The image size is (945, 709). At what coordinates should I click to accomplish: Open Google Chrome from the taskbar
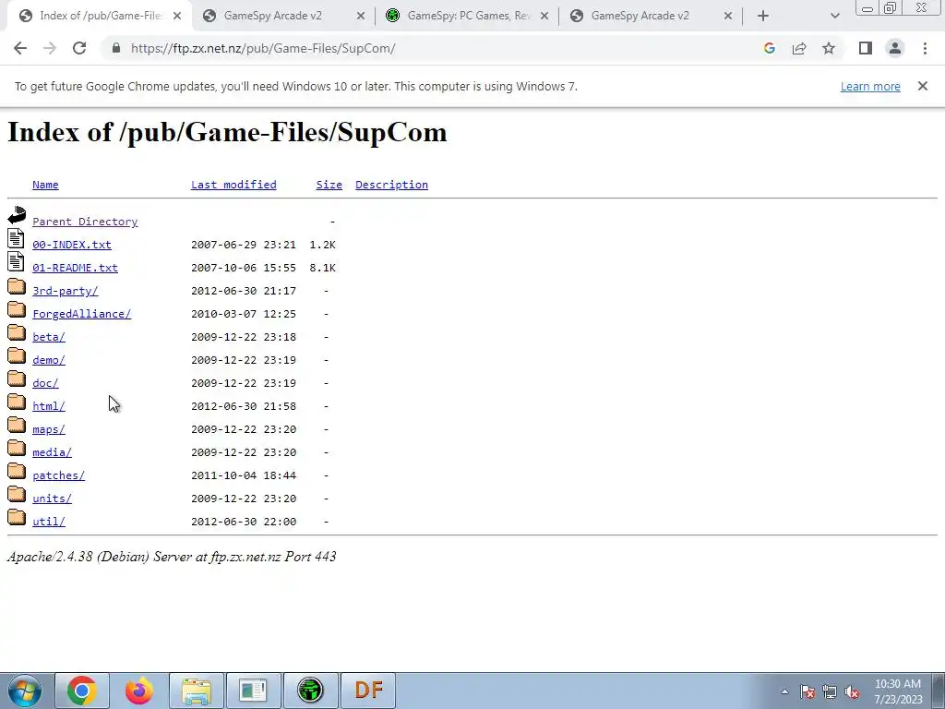(x=82, y=691)
